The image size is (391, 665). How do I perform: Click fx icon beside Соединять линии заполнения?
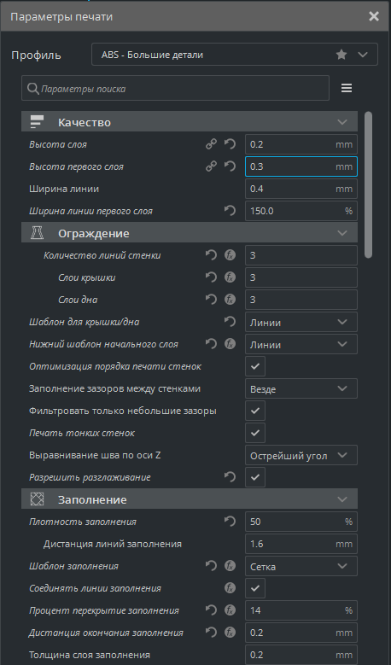[230, 588]
